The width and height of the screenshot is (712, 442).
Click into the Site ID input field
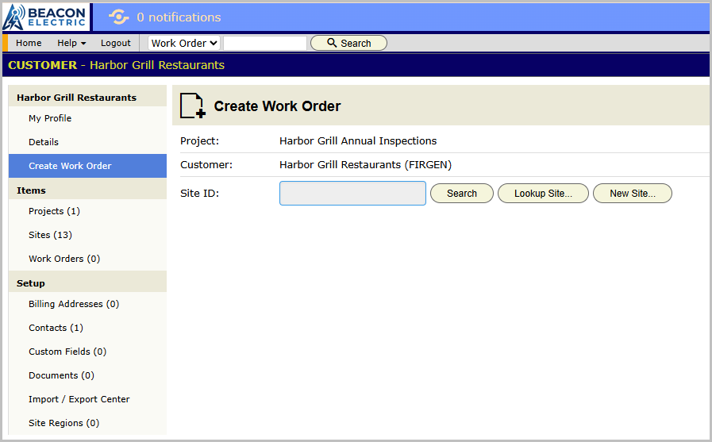(352, 194)
